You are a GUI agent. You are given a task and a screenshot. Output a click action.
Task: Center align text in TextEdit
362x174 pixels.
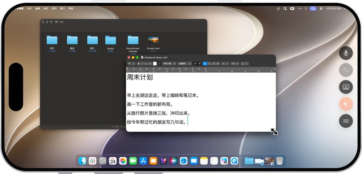[209, 64]
